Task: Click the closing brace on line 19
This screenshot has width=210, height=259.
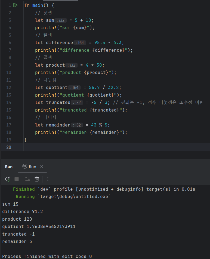Action: pos(25,140)
